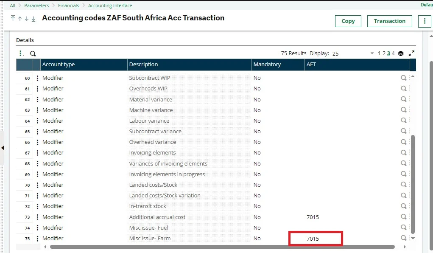Go to page 1 of results
The height and width of the screenshot is (253, 433).
coord(380,53)
